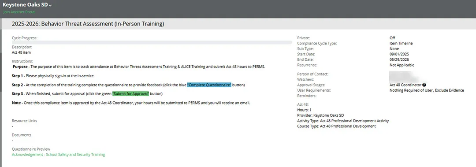
Task: Click the Watchers label
Action: [305, 80]
